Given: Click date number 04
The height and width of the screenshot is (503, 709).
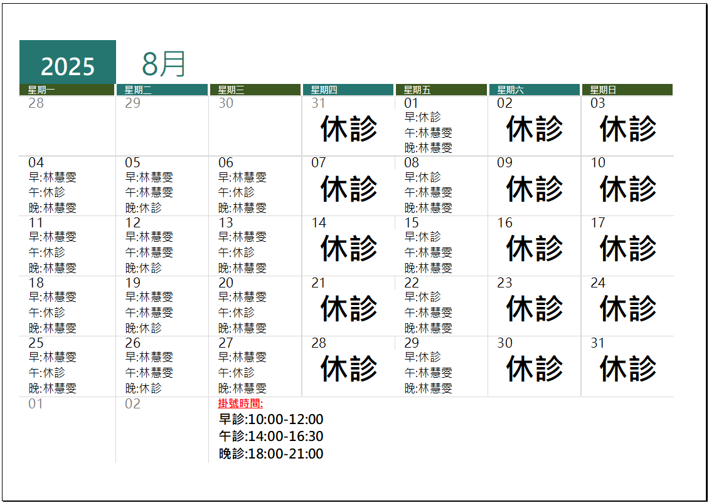Looking at the screenshot, I should (36, 162).
